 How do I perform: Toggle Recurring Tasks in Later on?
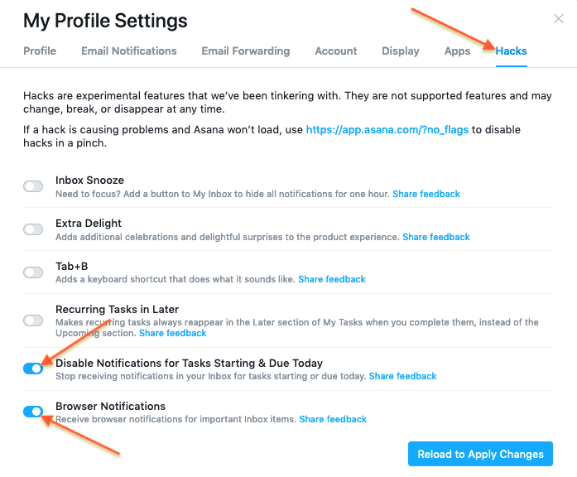click(33, 320)
